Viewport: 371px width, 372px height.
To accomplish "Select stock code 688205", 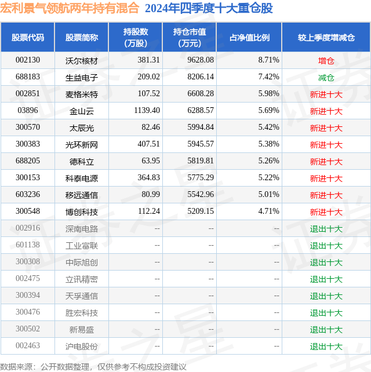I will tap(28, 161).
